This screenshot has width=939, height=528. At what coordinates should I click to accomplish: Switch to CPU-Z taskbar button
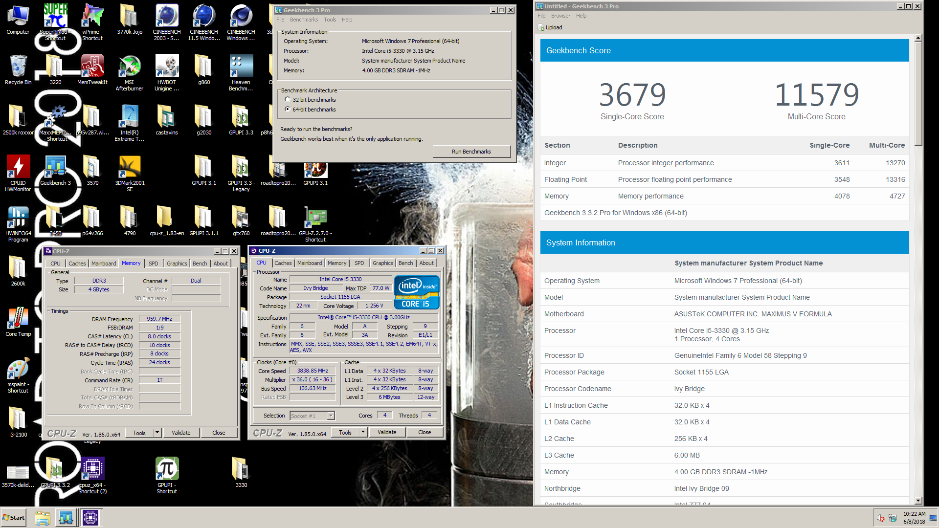coord(90,518)
